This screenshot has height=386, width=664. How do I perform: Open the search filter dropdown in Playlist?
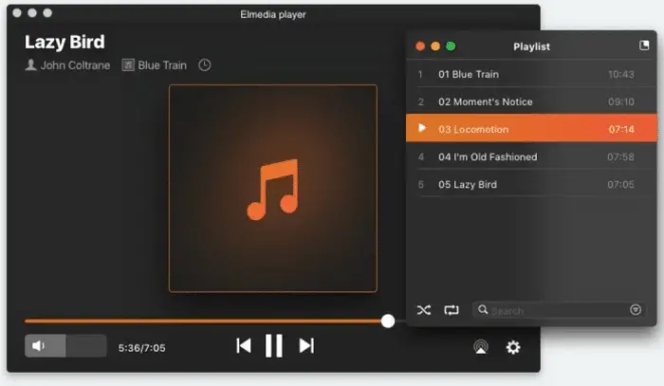[x=636, y=310]
